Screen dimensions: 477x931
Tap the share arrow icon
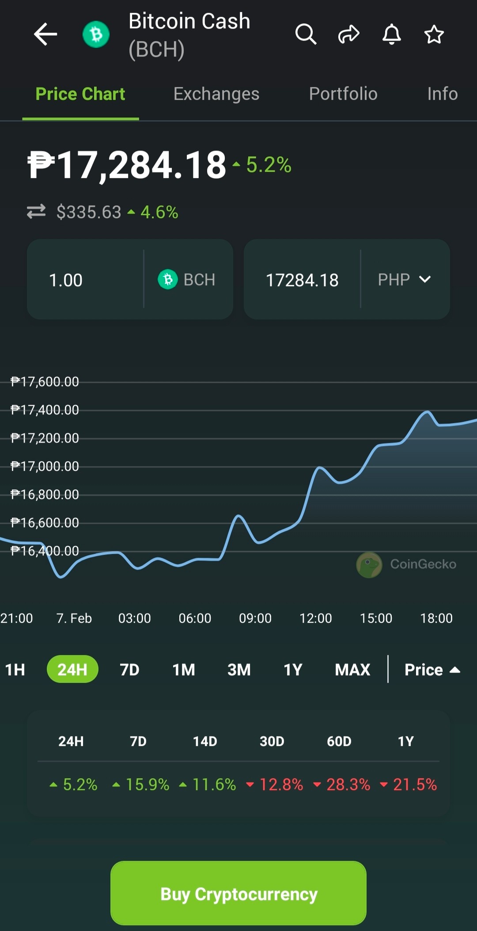click(x=349, y=34)
